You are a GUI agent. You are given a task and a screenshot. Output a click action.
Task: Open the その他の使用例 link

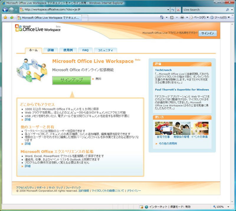(x=168, y=144)
